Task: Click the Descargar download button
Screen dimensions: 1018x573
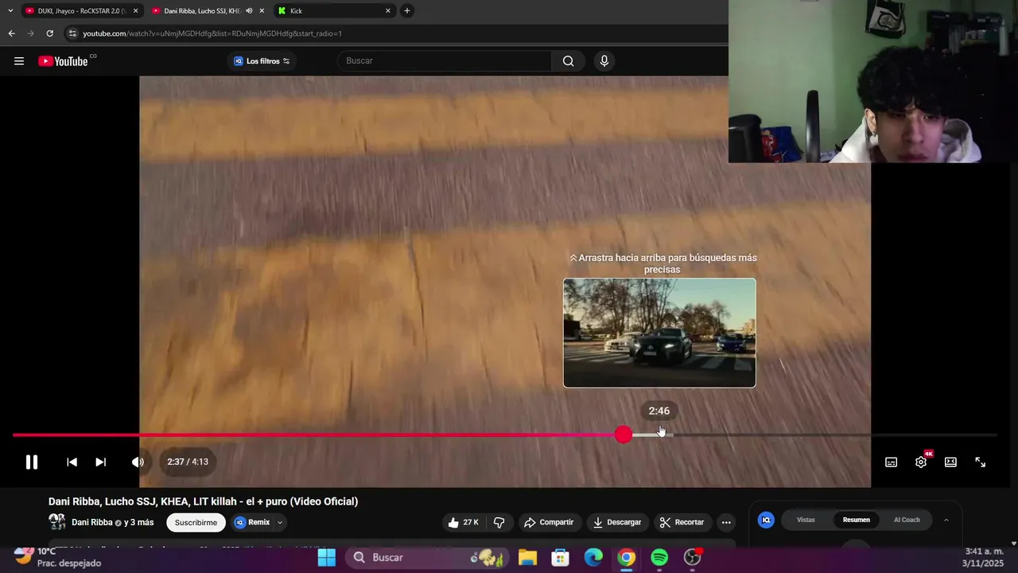Action: (x=616, y=522)
